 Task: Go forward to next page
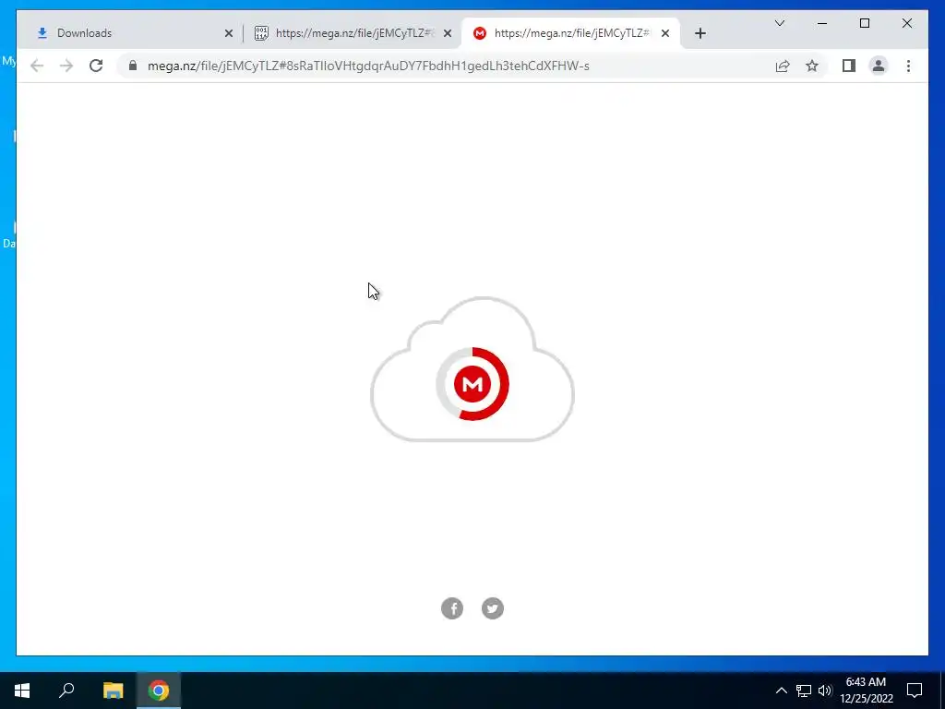tap(66, 66)
